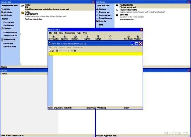
Task: Click the Stop button in Main Toolbar
Action: tap(110, 38)
